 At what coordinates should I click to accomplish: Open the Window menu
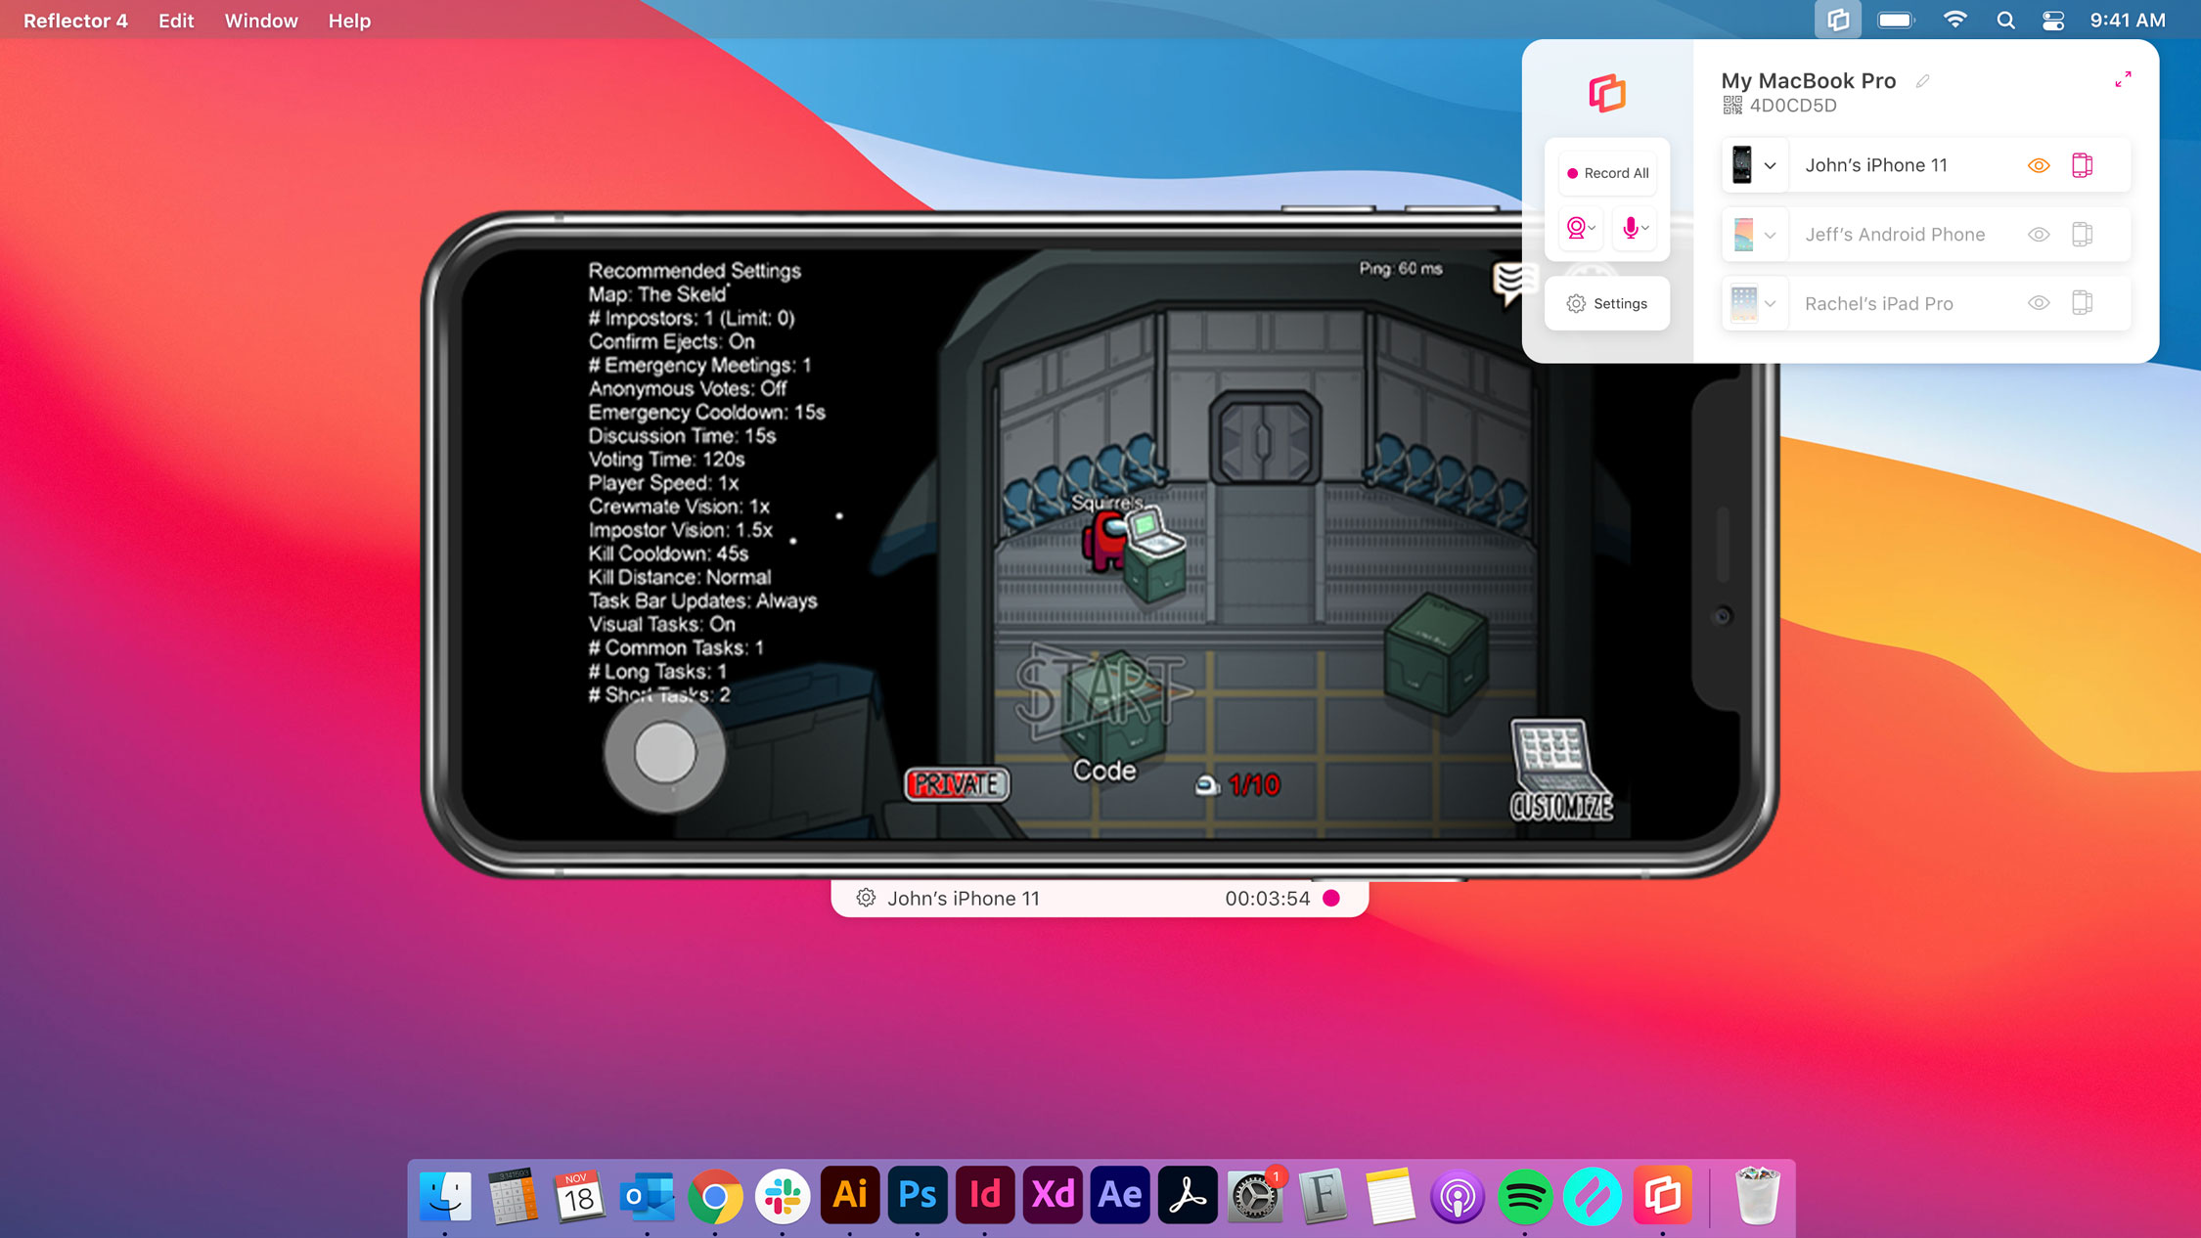pyautogui.click(x=261, y=21)
